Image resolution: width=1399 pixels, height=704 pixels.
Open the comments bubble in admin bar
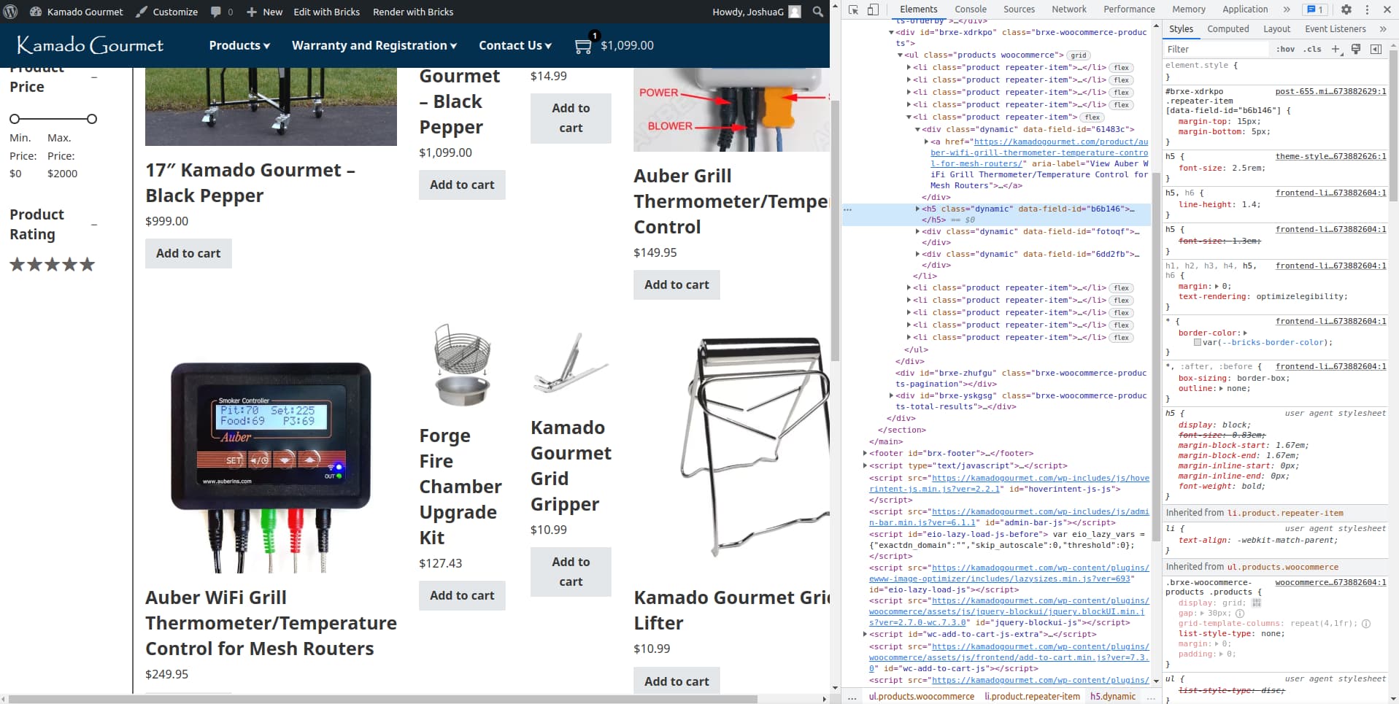coord(216,12)
